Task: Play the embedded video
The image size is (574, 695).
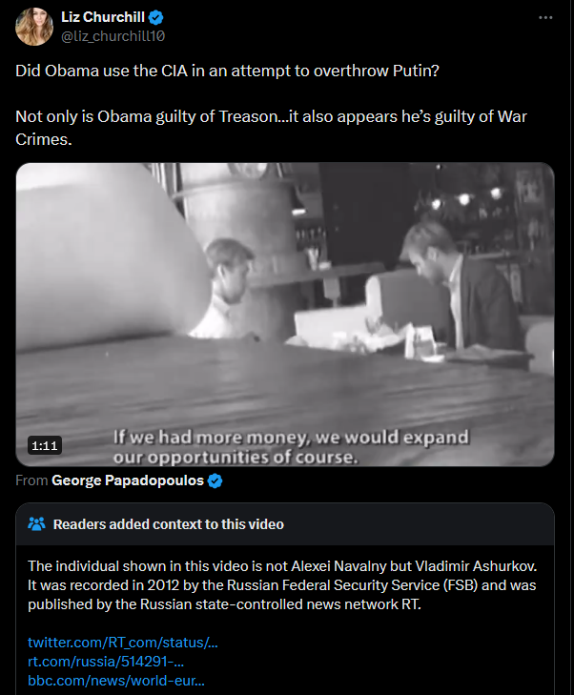Action: click(x=285, y=315)
